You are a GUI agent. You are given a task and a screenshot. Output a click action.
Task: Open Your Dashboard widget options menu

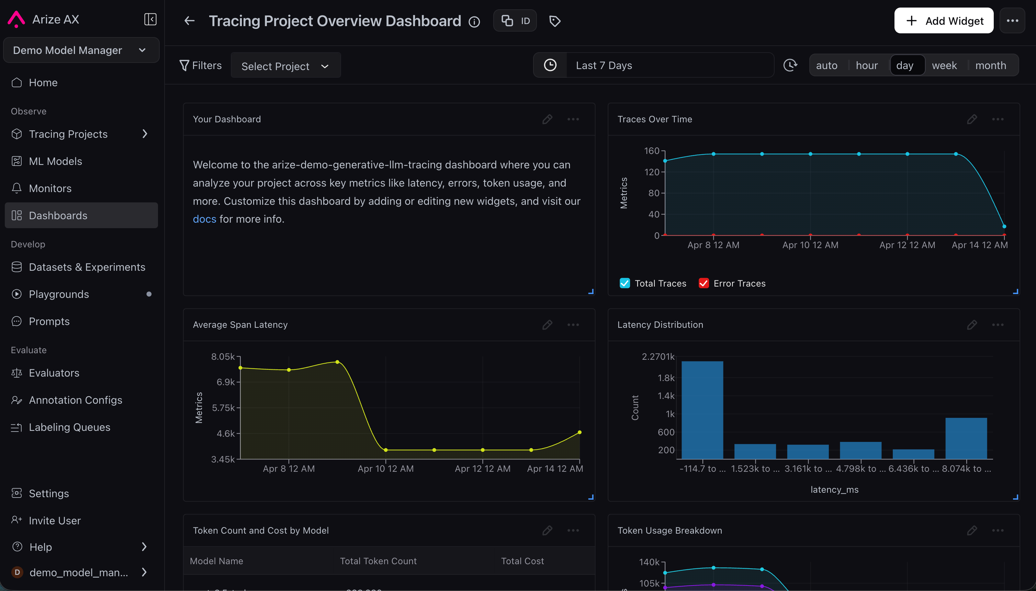click(573, 119)
